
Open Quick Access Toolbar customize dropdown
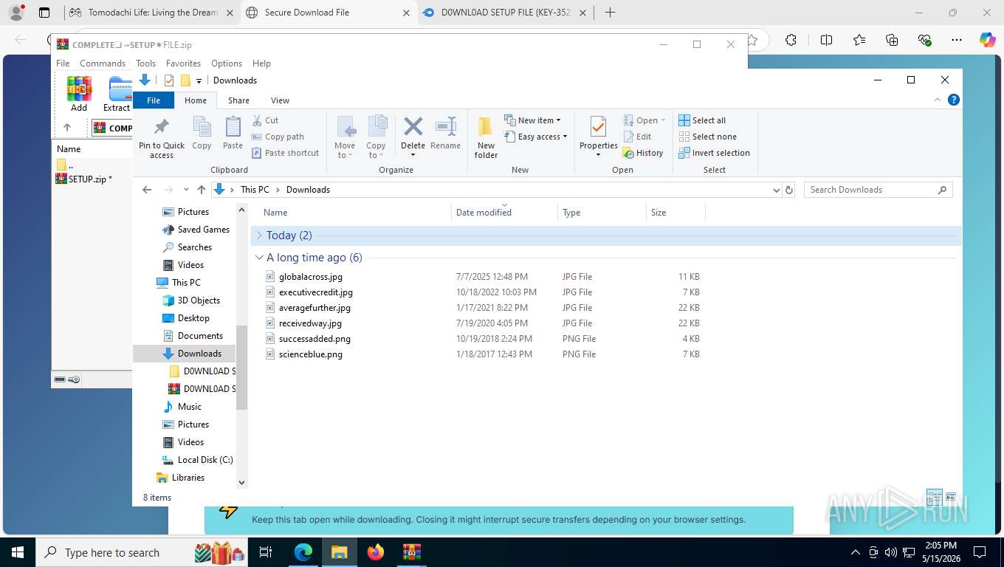(x=199, y=80)
